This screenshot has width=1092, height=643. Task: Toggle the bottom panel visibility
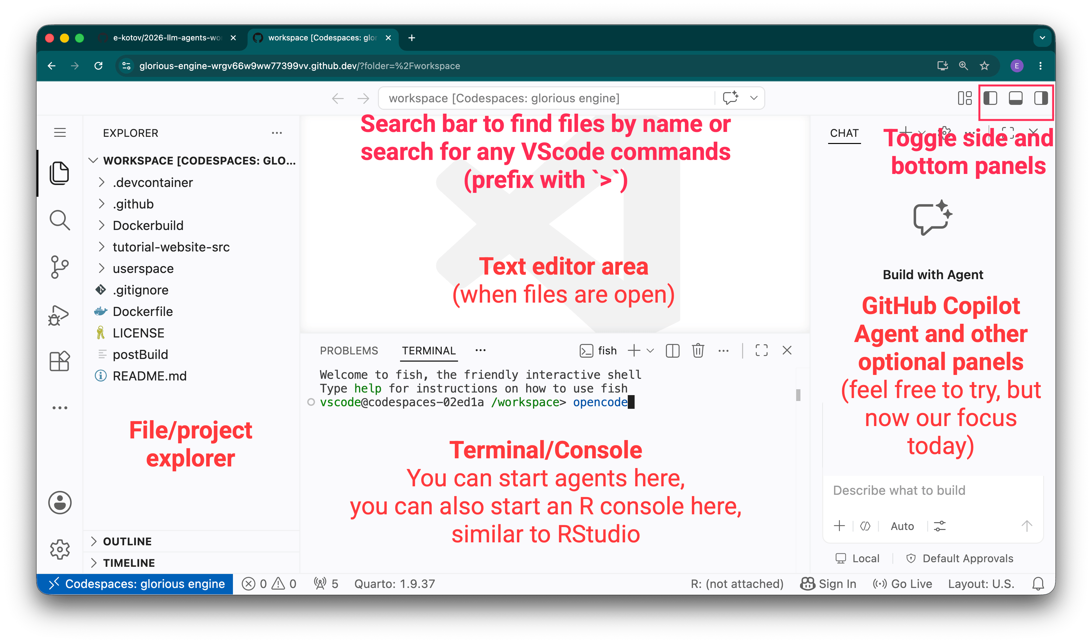[x=1016, y=98]
